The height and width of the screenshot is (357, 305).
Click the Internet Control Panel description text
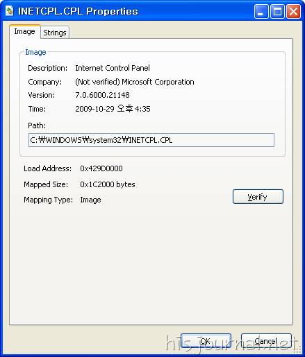point(113,68)
